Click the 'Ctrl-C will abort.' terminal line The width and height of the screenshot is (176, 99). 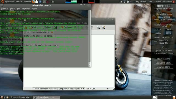click(10, 33)
